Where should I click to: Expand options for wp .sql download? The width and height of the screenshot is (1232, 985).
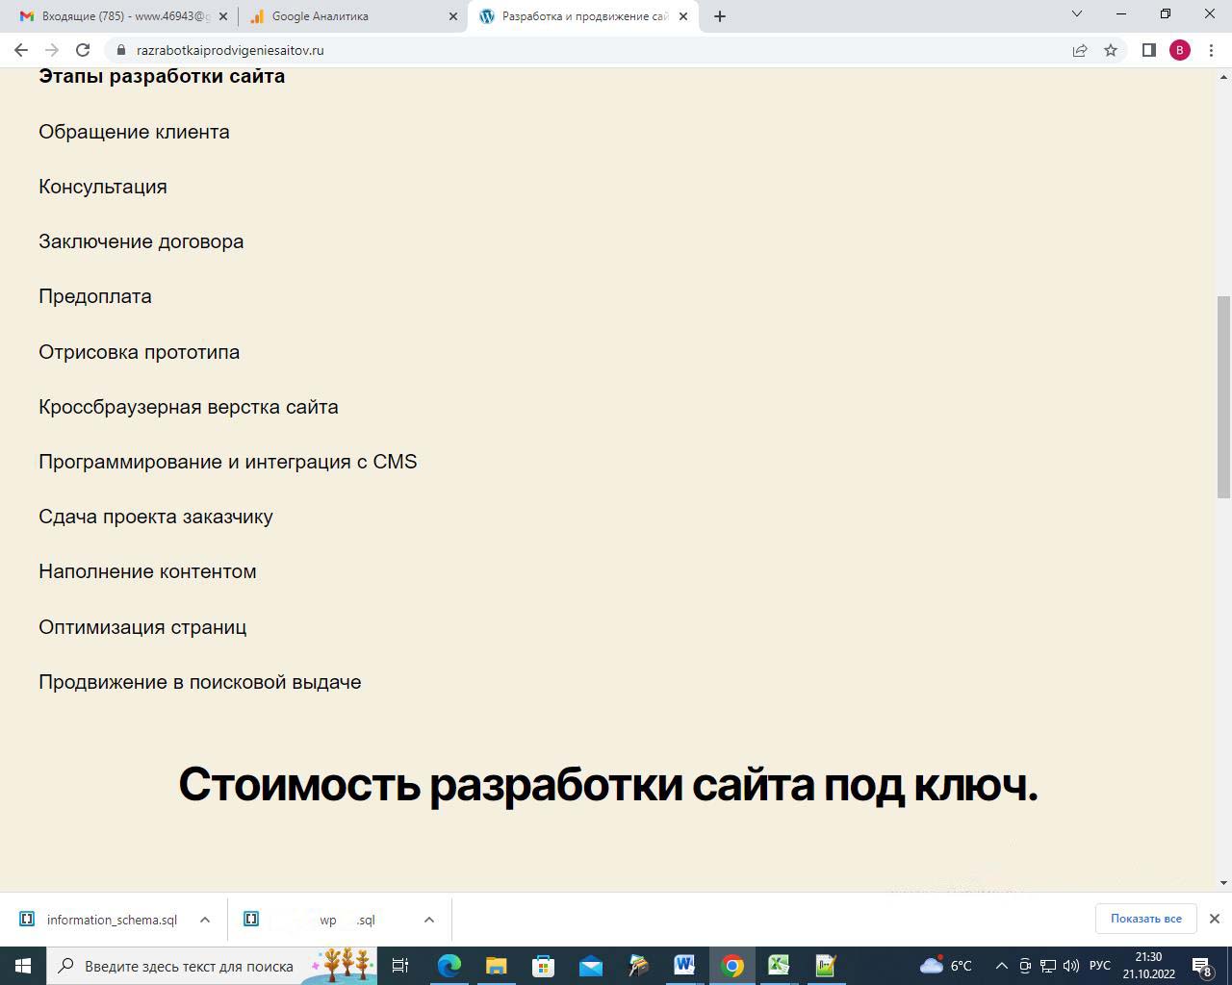(429, 920)
